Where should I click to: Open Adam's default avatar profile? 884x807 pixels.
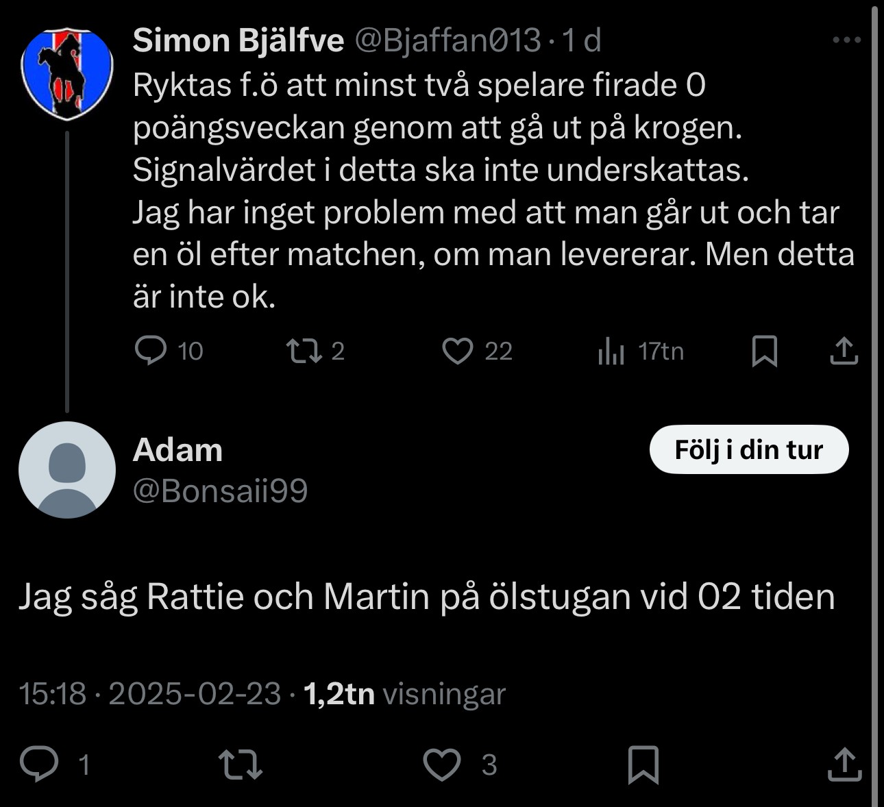pyautogui.click(x=66, y=470)
